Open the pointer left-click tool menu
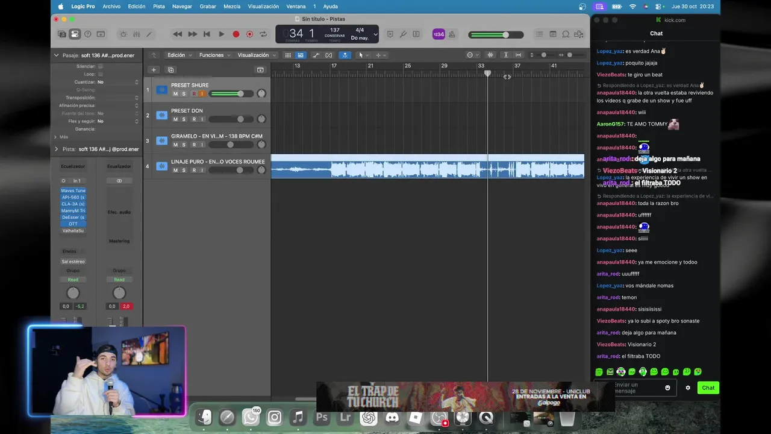Viewport: 771px width, 434px height. pyautogui.click(x=363, y=55)
